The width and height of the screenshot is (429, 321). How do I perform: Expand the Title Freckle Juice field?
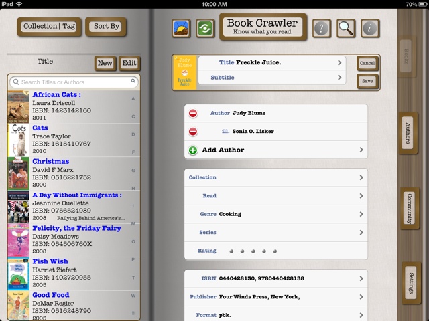(x=272, y=62)
